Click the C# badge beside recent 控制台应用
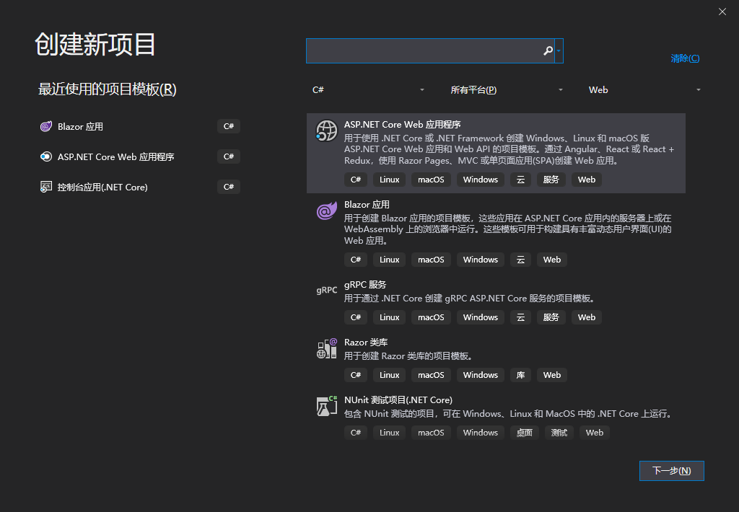 click(x=229, y=187)
